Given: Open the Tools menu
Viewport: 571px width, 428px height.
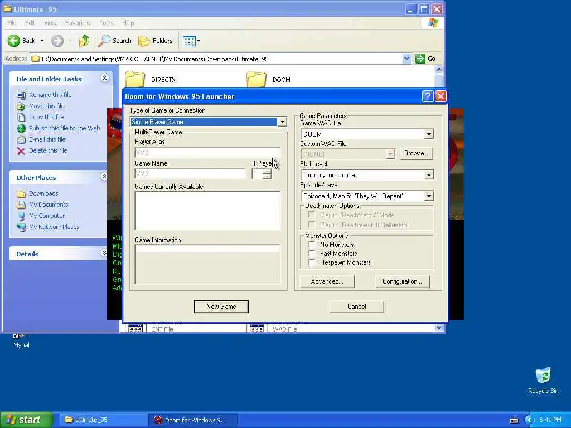Looking at the screenshot, I should coord(107,23).
